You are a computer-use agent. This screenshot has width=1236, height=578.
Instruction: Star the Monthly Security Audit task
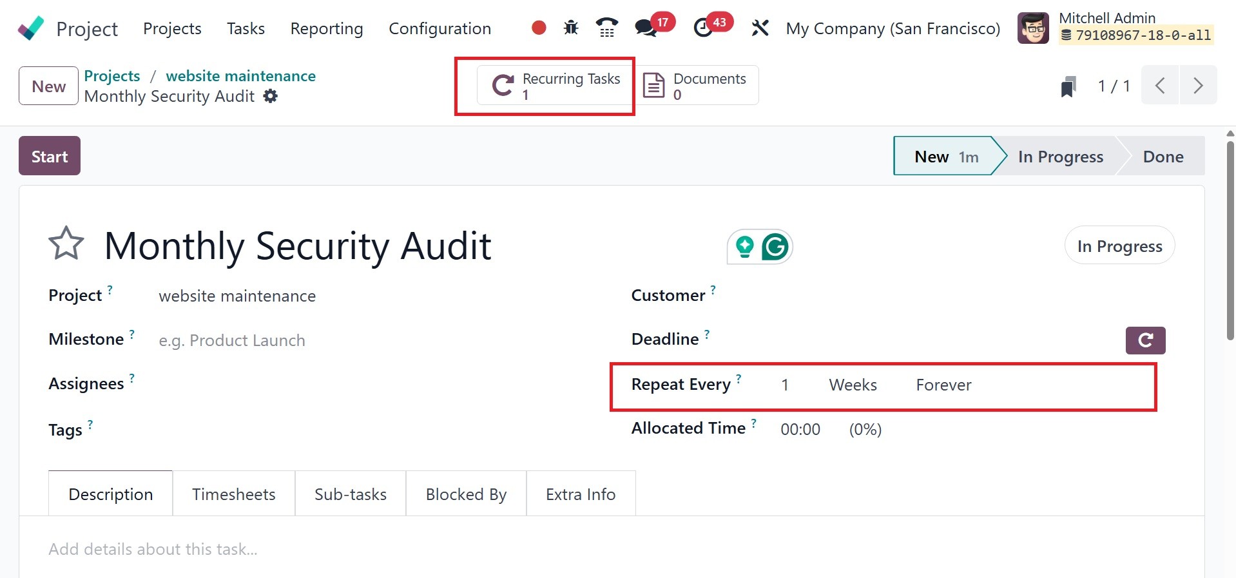(66, 244)
